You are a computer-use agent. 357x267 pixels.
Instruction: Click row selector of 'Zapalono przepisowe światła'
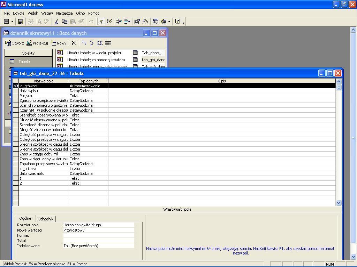[x=15, y=164]
